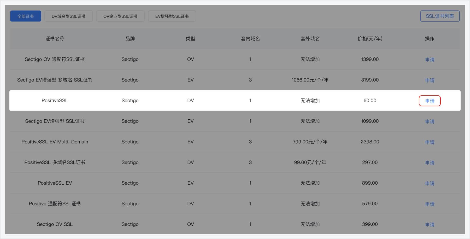Click the 3199.00 price cell
The width and height of the screenshot is (470, 239).
pyautogui.click(x=370, y=80)
